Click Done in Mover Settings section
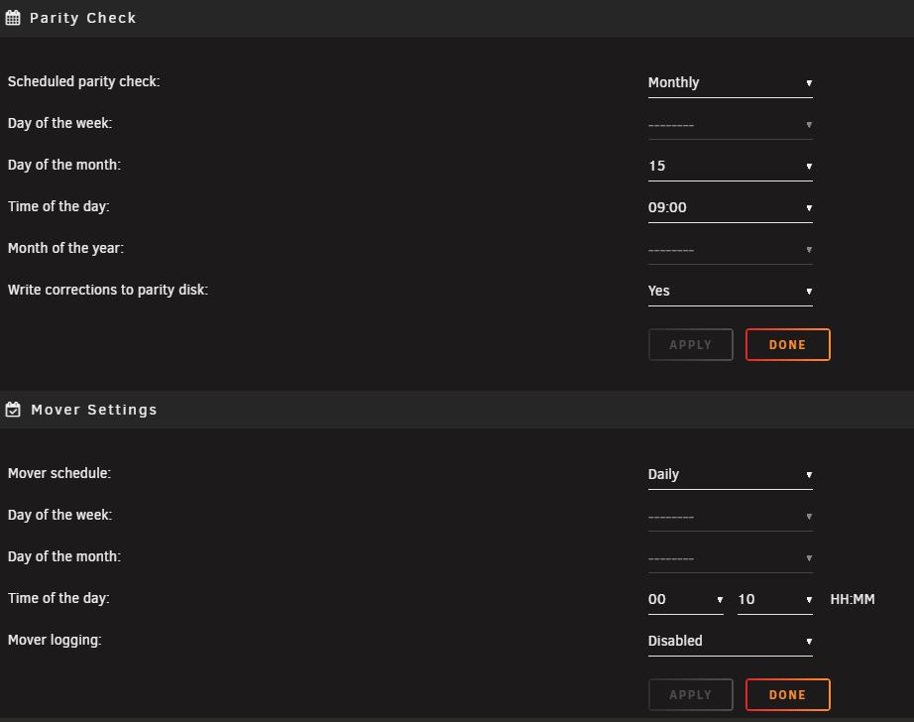The width and height of the screenshot is (914, 722). point(787,694)
